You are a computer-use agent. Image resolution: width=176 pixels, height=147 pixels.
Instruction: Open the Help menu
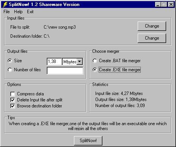(18, 12)
